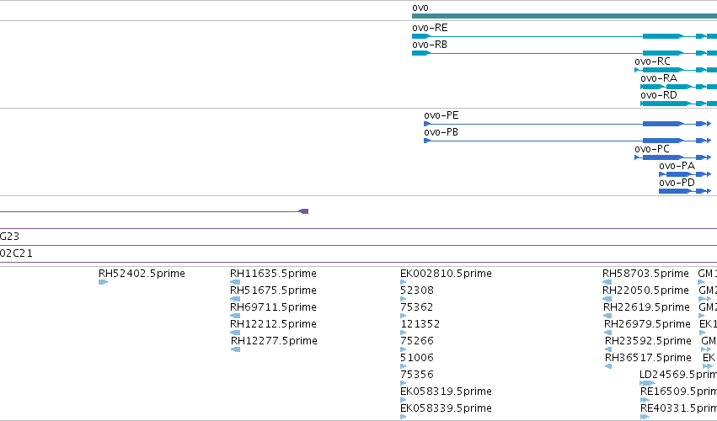This screenshot has height=421, width=717.
Task: Select the ovo gene bar
Action: tap(565, 16)
